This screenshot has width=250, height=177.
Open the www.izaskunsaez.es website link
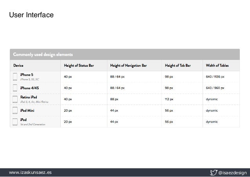(x=30, y=172)
